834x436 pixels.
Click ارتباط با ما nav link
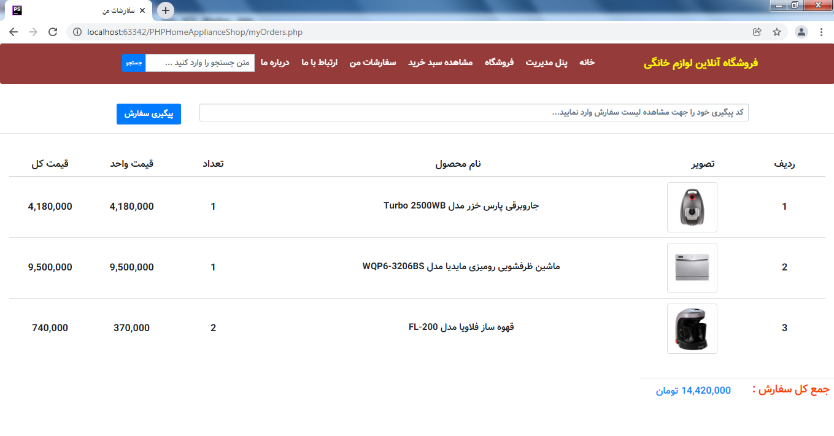pos(319,63)
